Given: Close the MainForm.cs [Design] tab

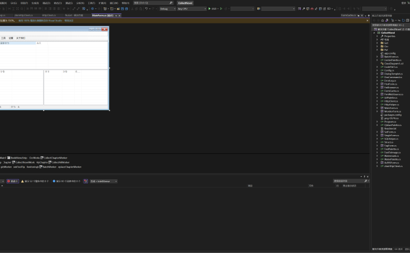Looking at the screenshot, I should 118,15.
